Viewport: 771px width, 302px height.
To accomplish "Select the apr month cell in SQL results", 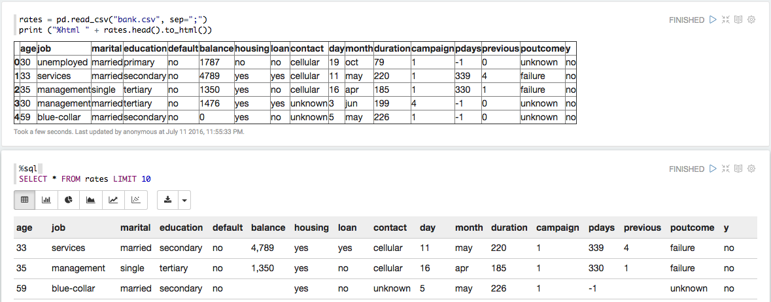I will coord(462,268).
